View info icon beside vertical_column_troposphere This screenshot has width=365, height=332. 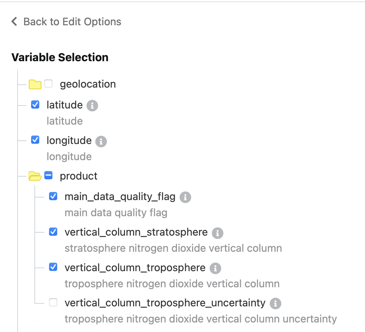[215, 269]
